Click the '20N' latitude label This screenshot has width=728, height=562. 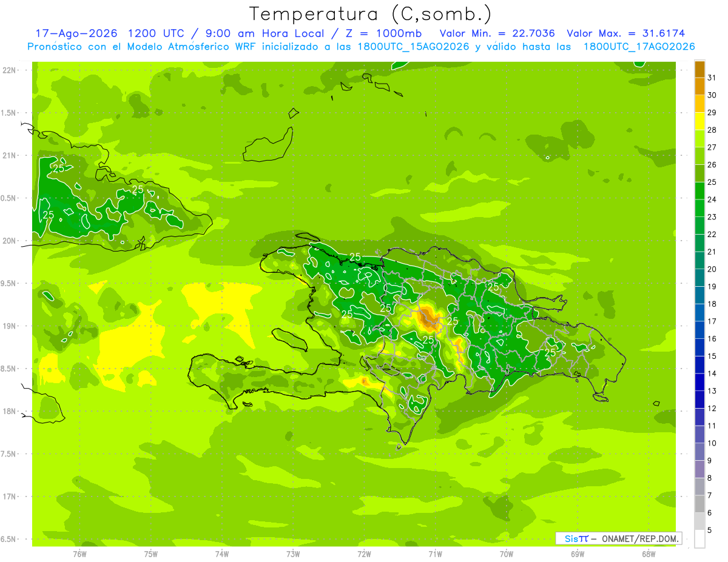coord(10,241)
